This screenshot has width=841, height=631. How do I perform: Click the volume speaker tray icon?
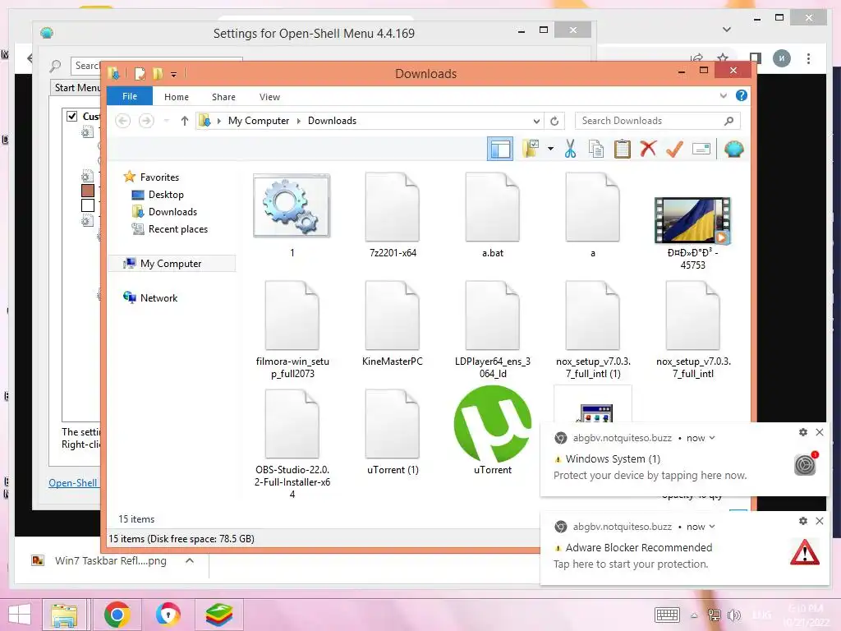click(733, 615)
